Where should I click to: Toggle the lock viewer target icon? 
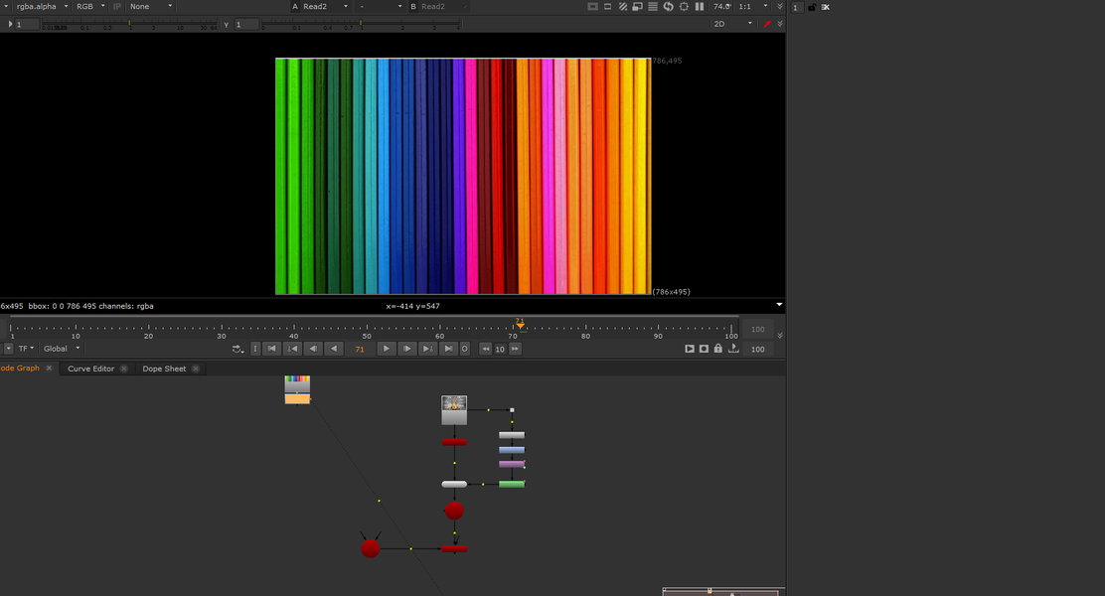684,6
